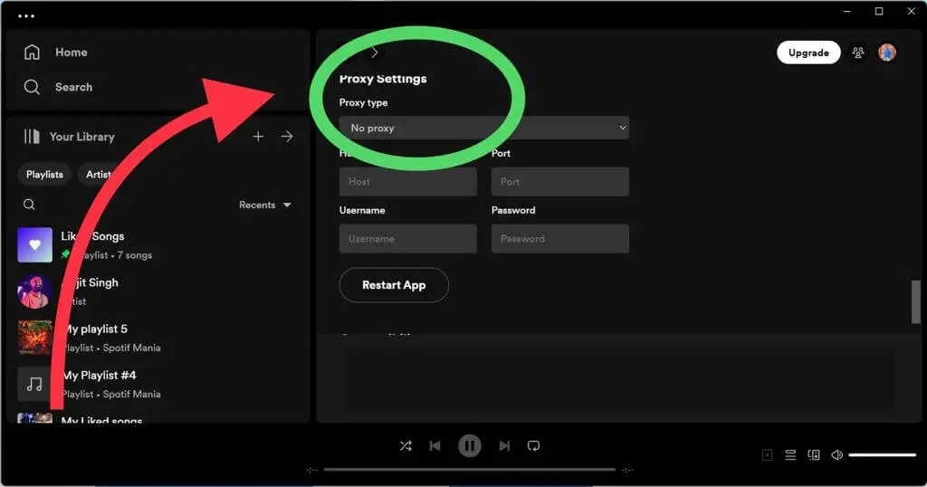The image size is (927, 487).
Task: Select My playlist 5 title text
Action: [94, 329]
